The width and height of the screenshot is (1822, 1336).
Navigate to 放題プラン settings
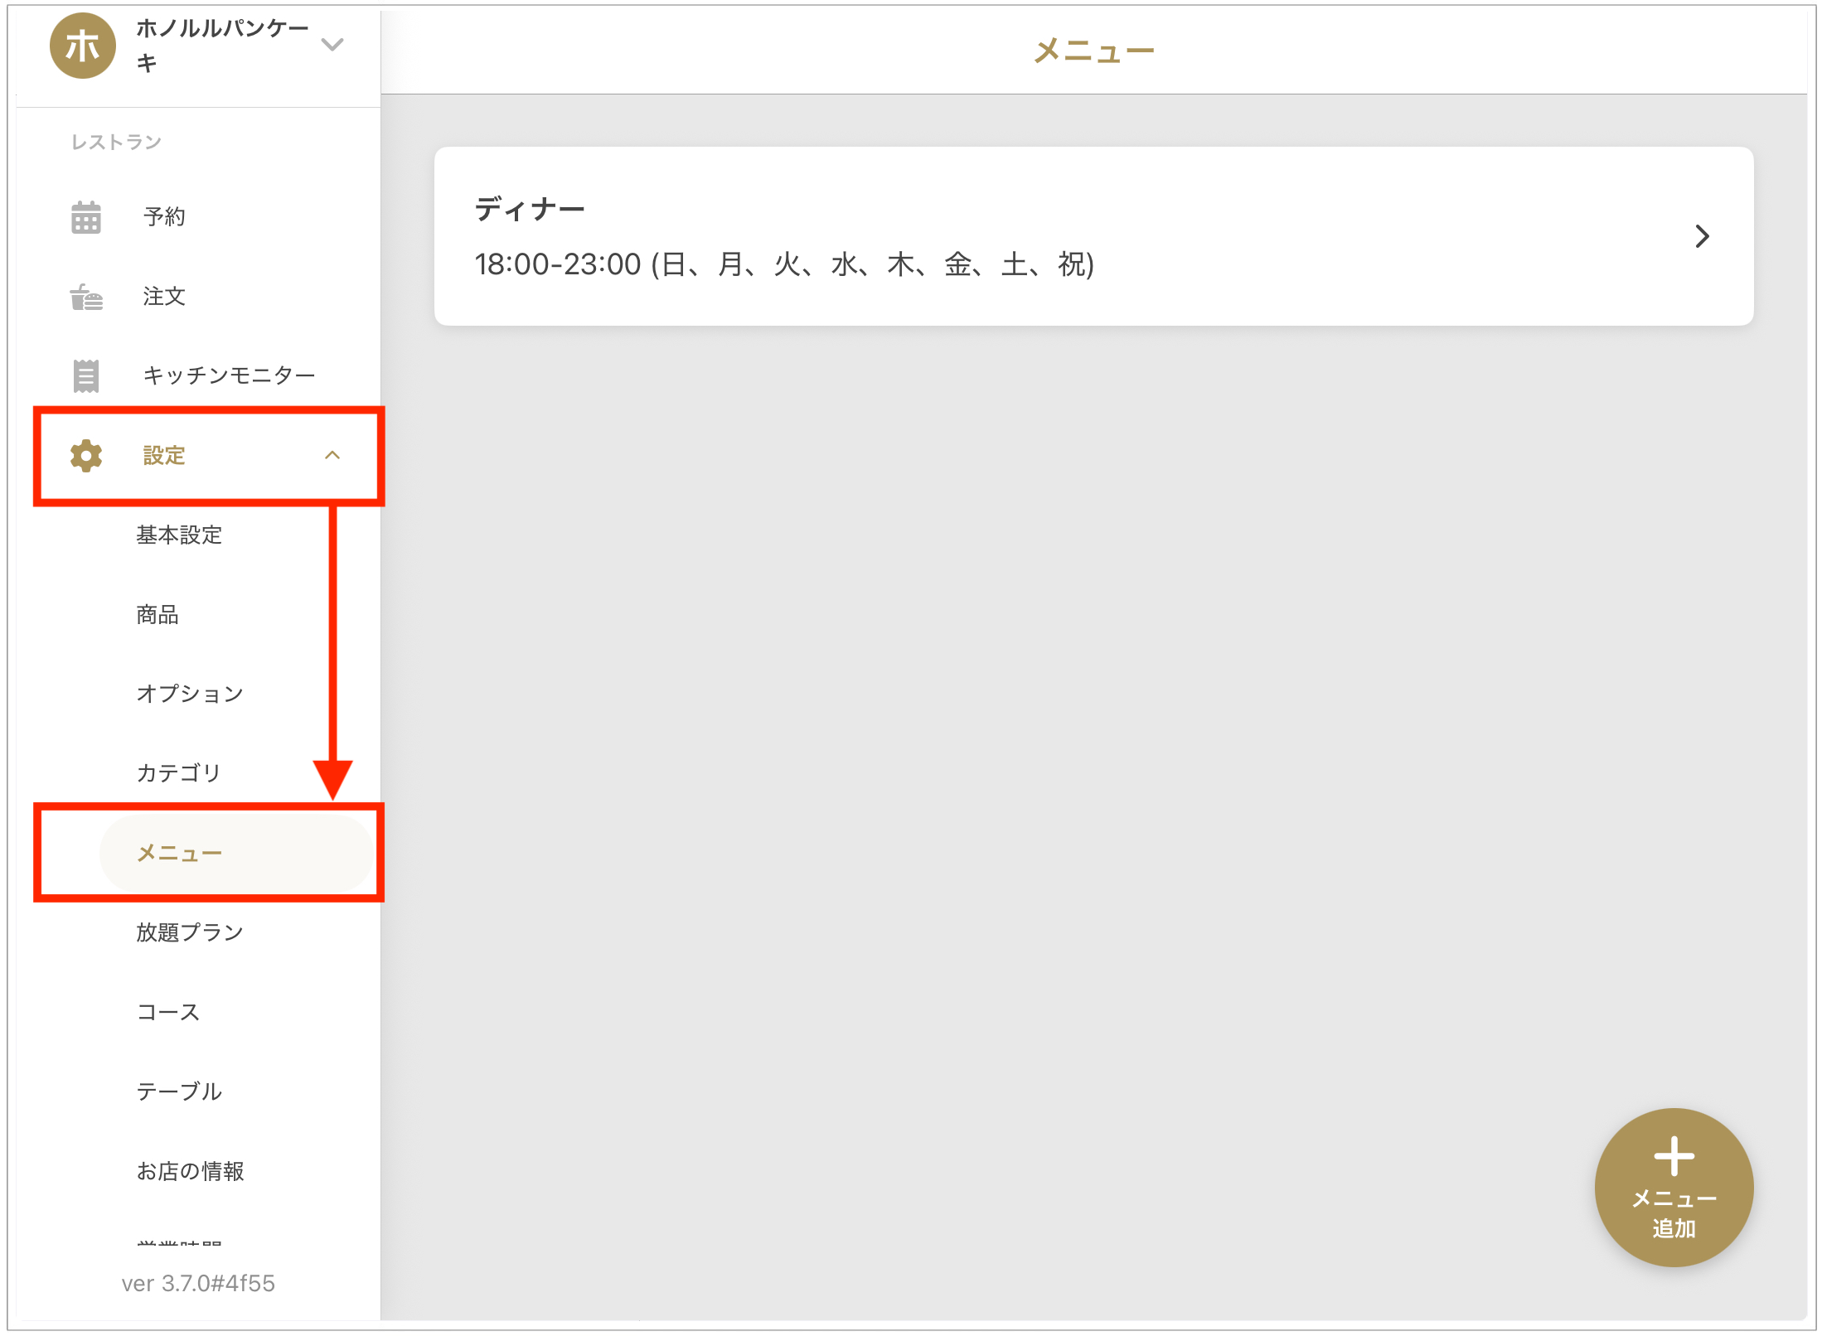point(190,932)
